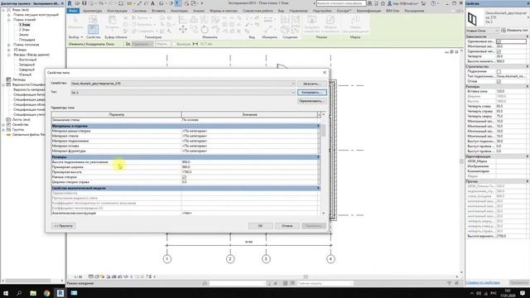Confirm the dialog with OK
530x298 pixels.
coord(260,226)
